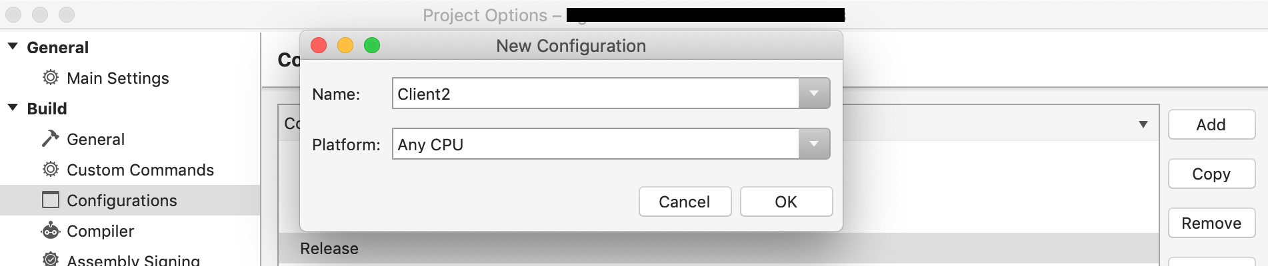Viewport: 1268px width, 266px height.
Task: Click the Main Settings gear icon
Action: pos(50,78)
